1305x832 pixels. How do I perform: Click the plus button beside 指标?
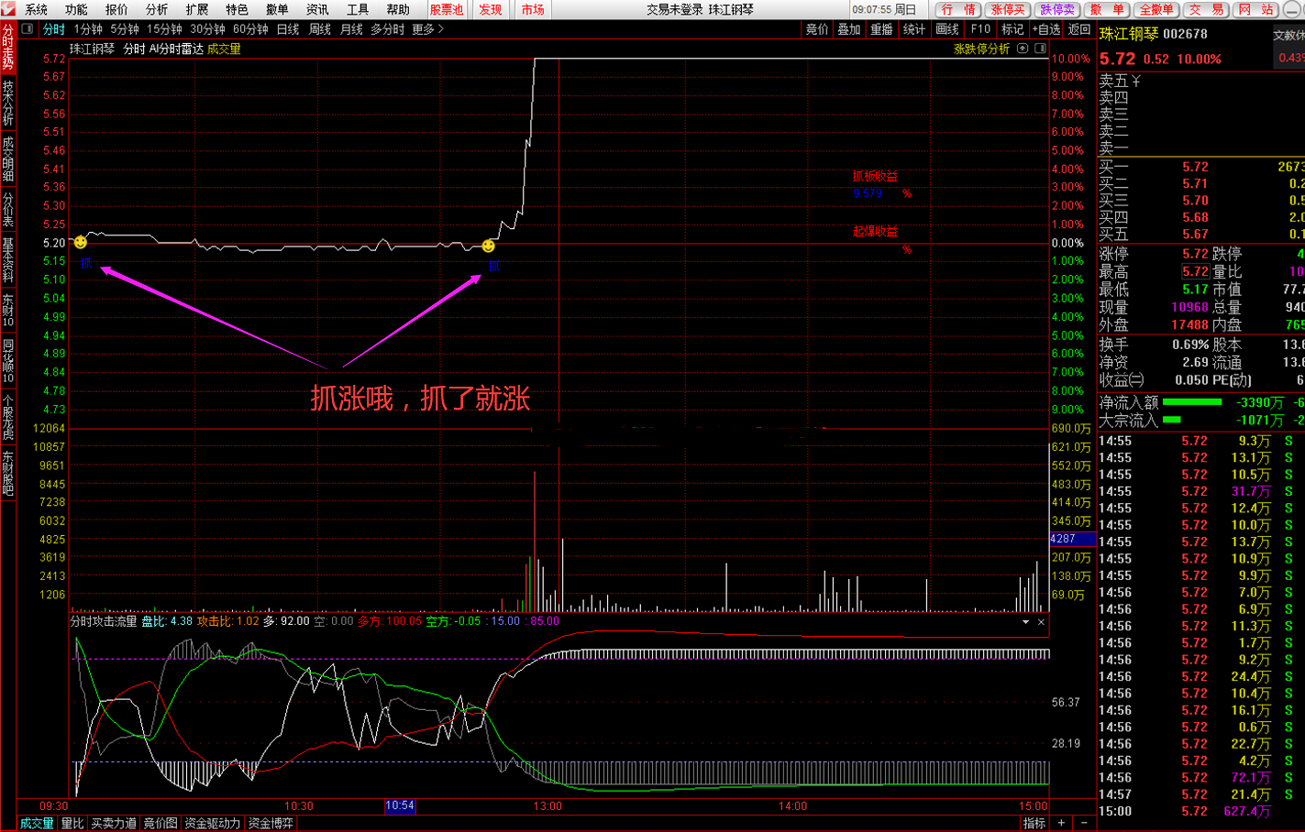click(1061, 823)
